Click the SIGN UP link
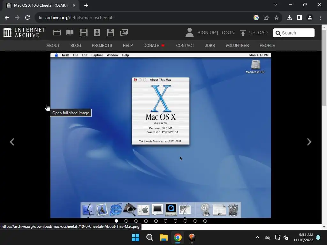The width and height of the screenshot is (327, 245). pyautogui.click(x=207, y=33)
